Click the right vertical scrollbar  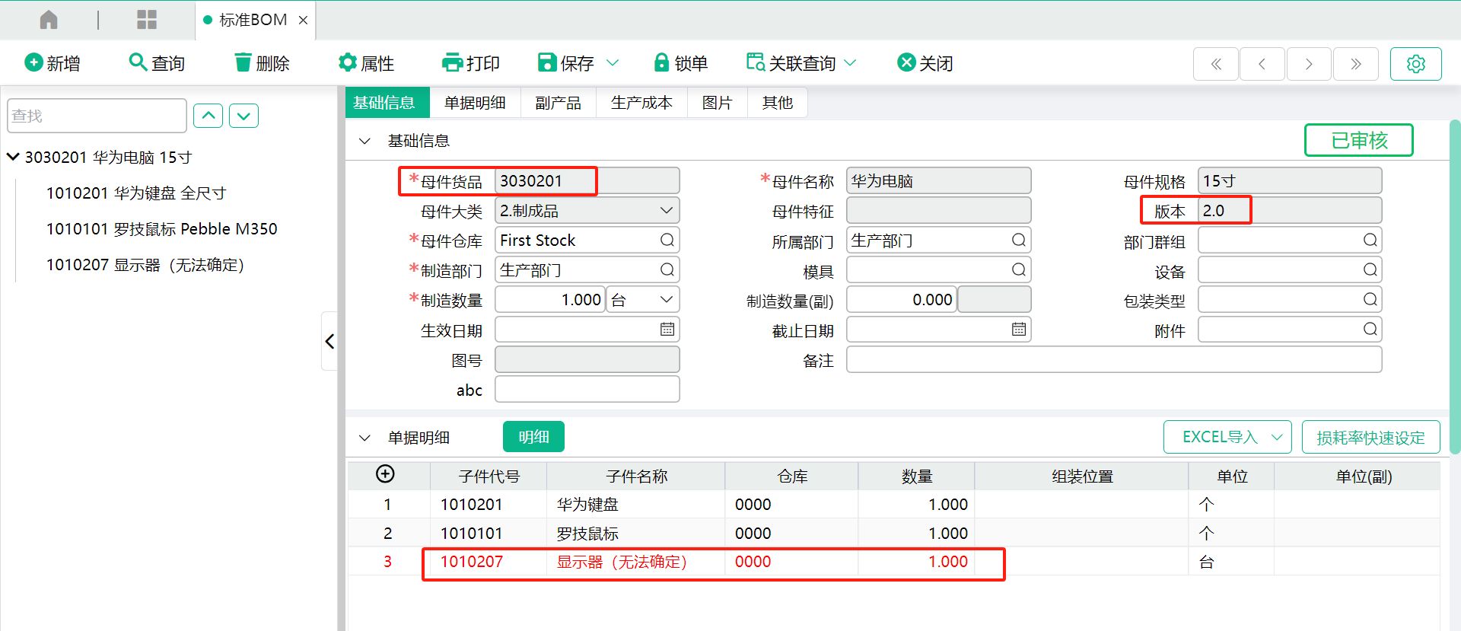pyautogui.click(x=1454, y=285)
